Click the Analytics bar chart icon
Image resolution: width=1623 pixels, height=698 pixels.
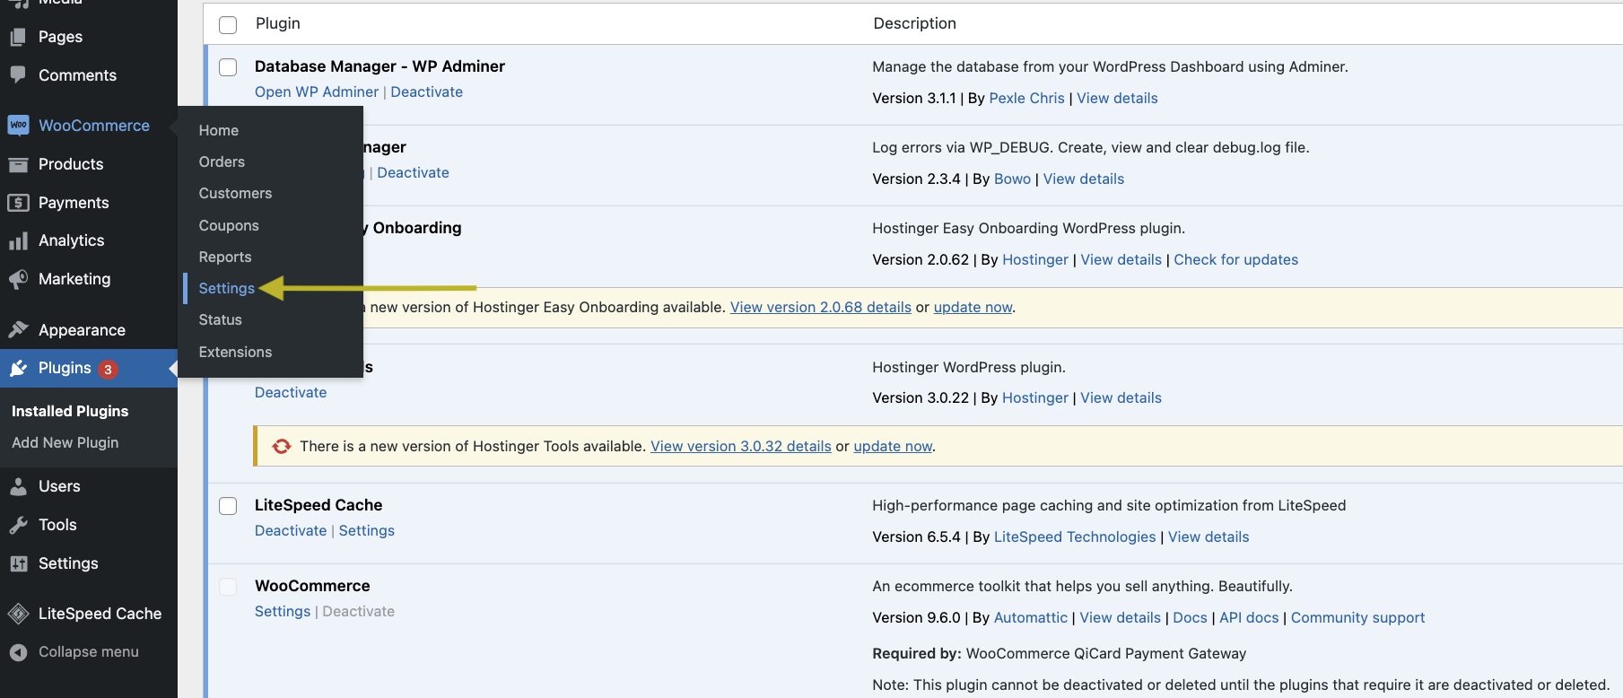(x=18, y=240)
